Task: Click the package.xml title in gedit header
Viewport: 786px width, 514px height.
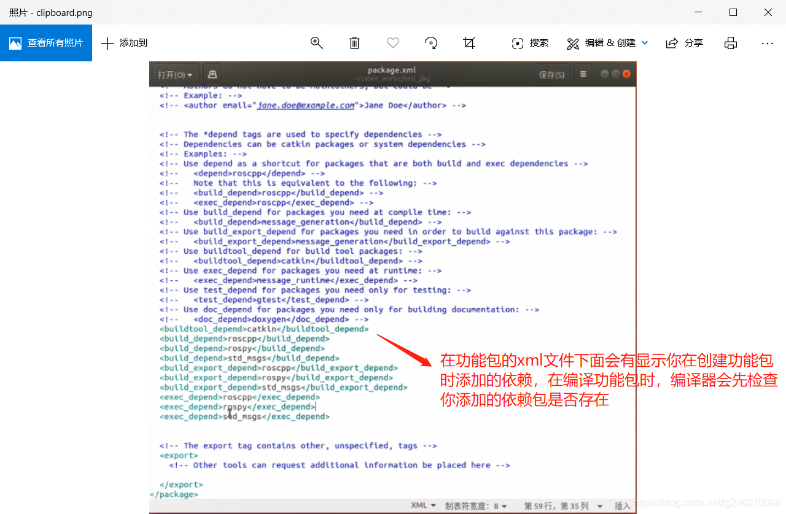Action: click(x=391, y=70)
